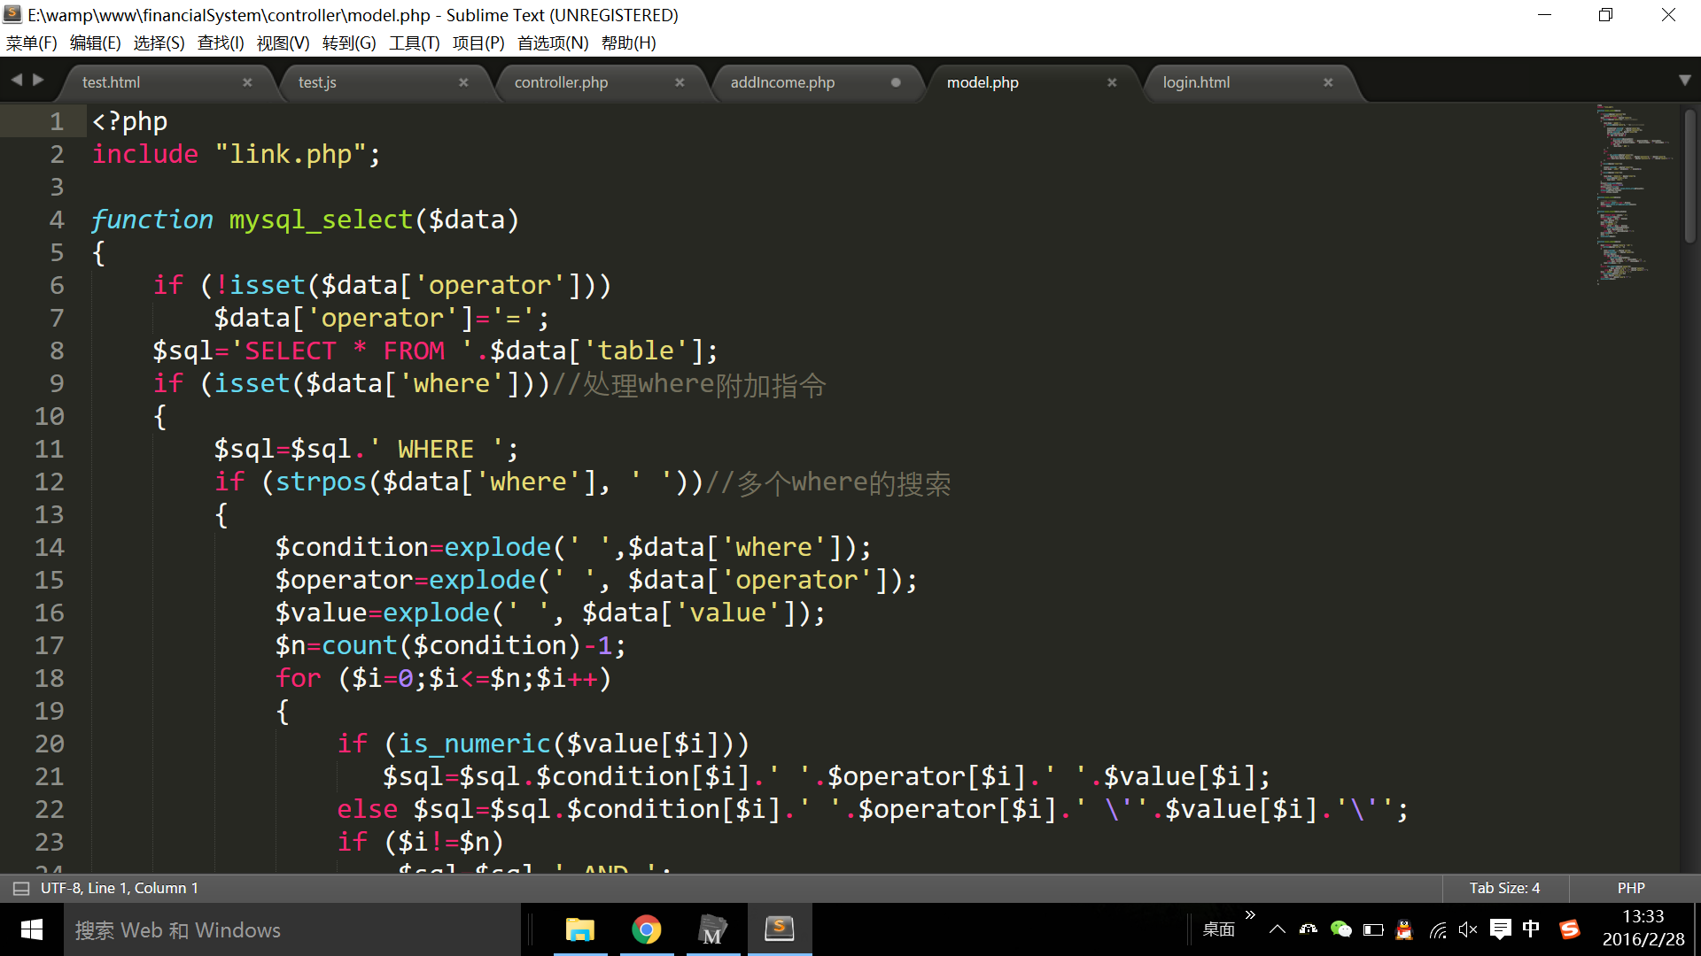Close the test.js tab
The width and height of the screenshot is (1701, 956).
(463, 82)
